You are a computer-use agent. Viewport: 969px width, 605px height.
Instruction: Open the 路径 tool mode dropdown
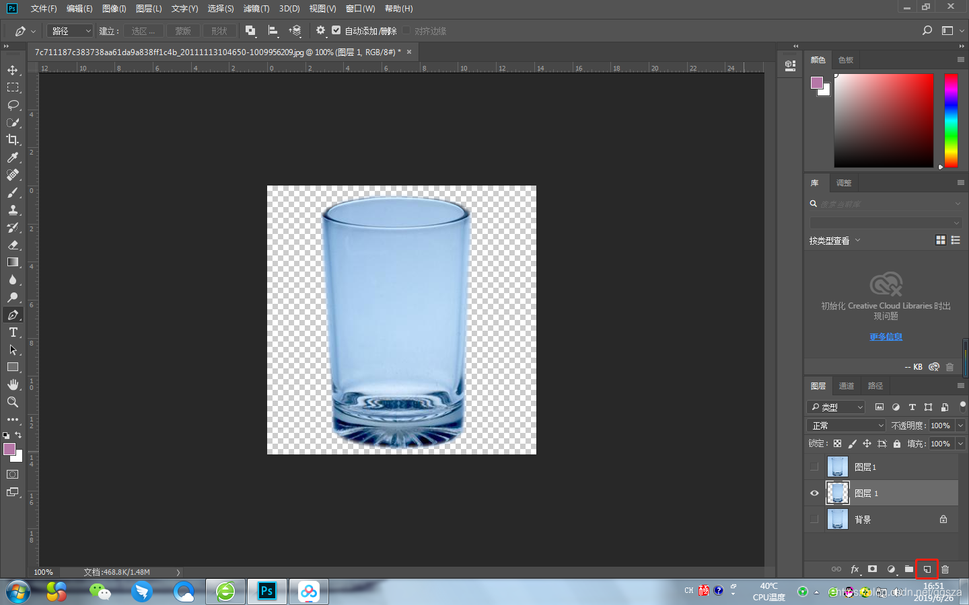pyautogui.click(x=70, y=31)
